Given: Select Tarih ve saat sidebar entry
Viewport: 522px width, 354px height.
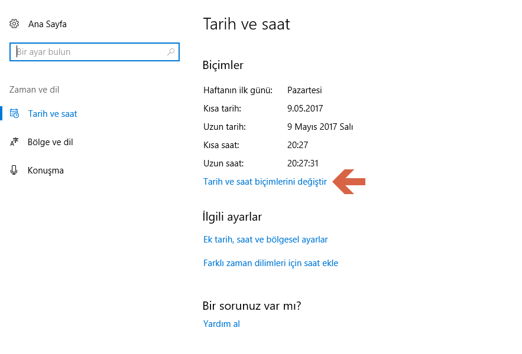Looking at the screenshot, I should point(52,113).
